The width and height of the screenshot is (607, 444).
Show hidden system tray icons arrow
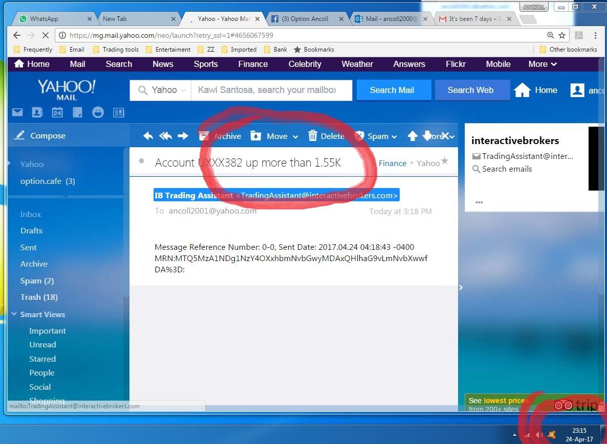point(514,435)
